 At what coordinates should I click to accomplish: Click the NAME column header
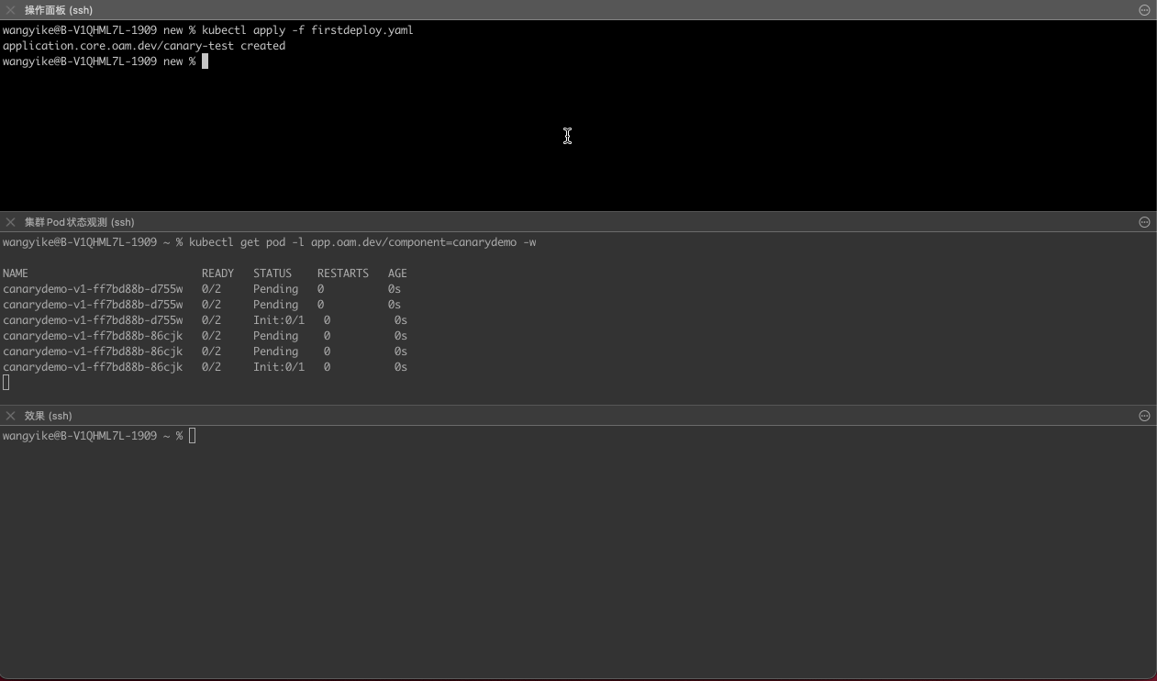[16, 274]
